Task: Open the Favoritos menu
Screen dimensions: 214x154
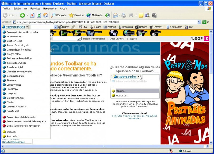Action: tap(35, 9)
